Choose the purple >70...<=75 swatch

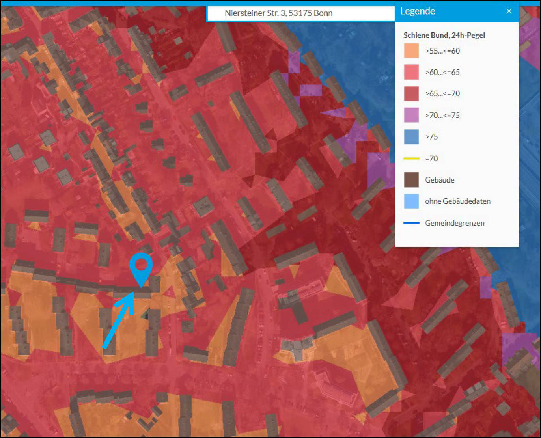point(411,115)
